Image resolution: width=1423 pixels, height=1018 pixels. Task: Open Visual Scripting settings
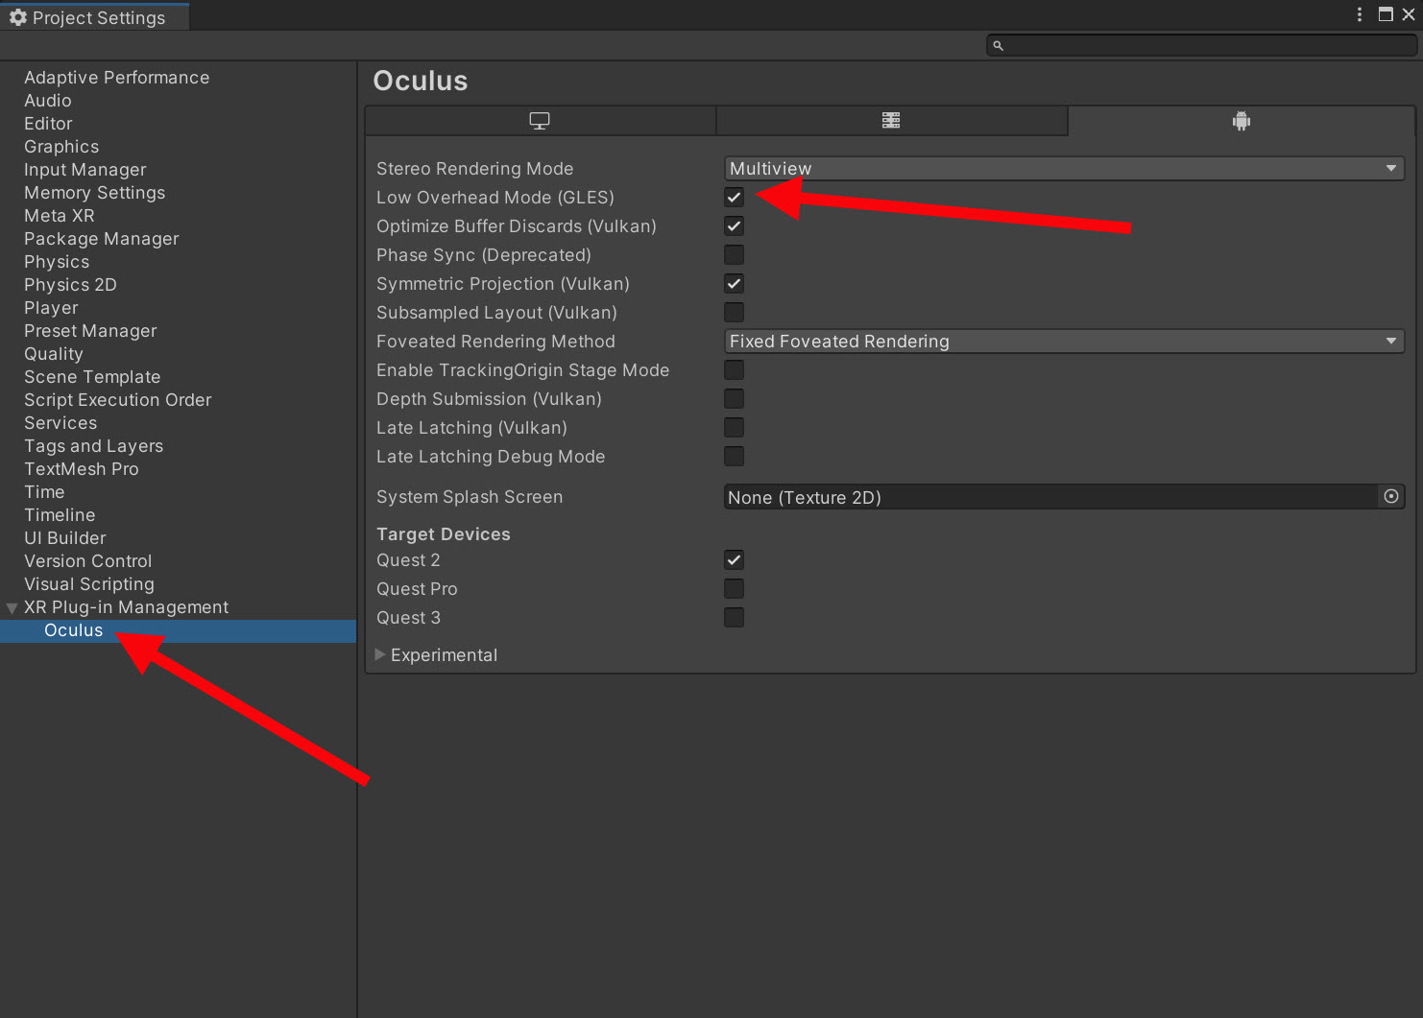(89, 584)
